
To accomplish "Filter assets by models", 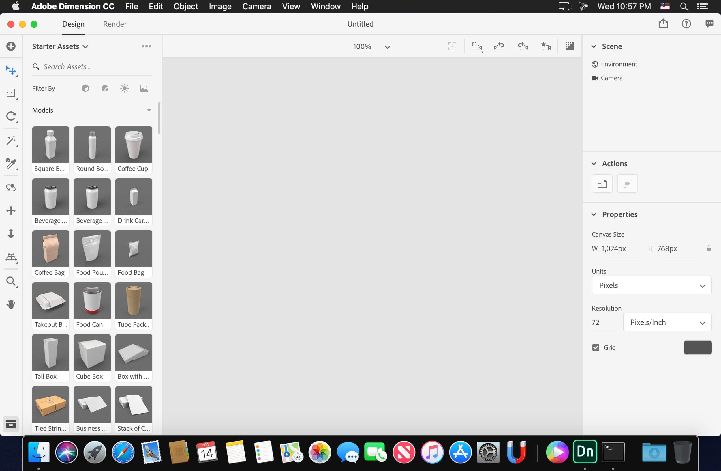I will (x=85, y=88).
